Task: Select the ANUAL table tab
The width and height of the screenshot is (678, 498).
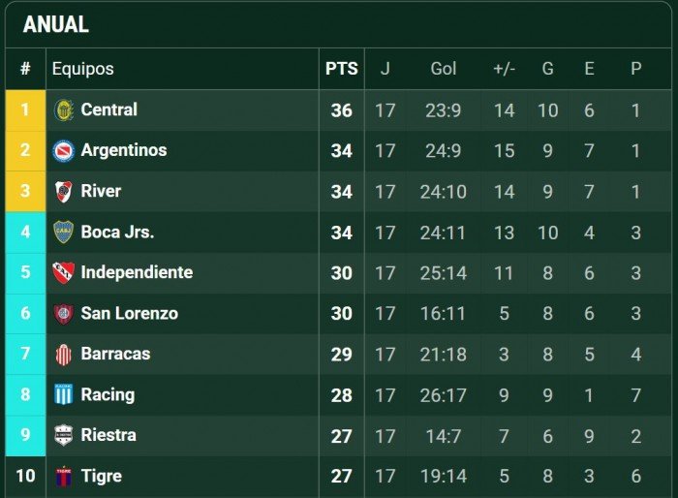Action: [55, 25]
